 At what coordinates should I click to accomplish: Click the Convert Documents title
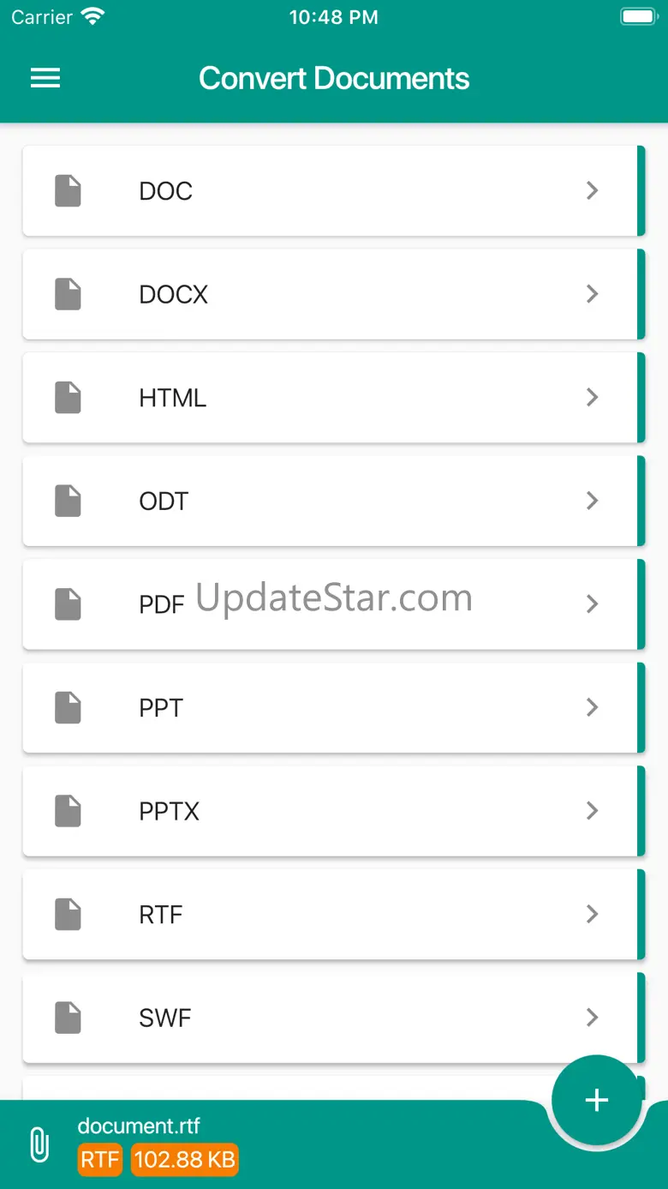(x=334, y=79)
